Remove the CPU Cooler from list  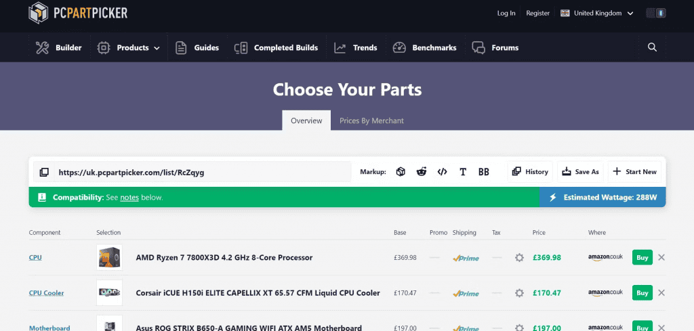coord(661,293)
